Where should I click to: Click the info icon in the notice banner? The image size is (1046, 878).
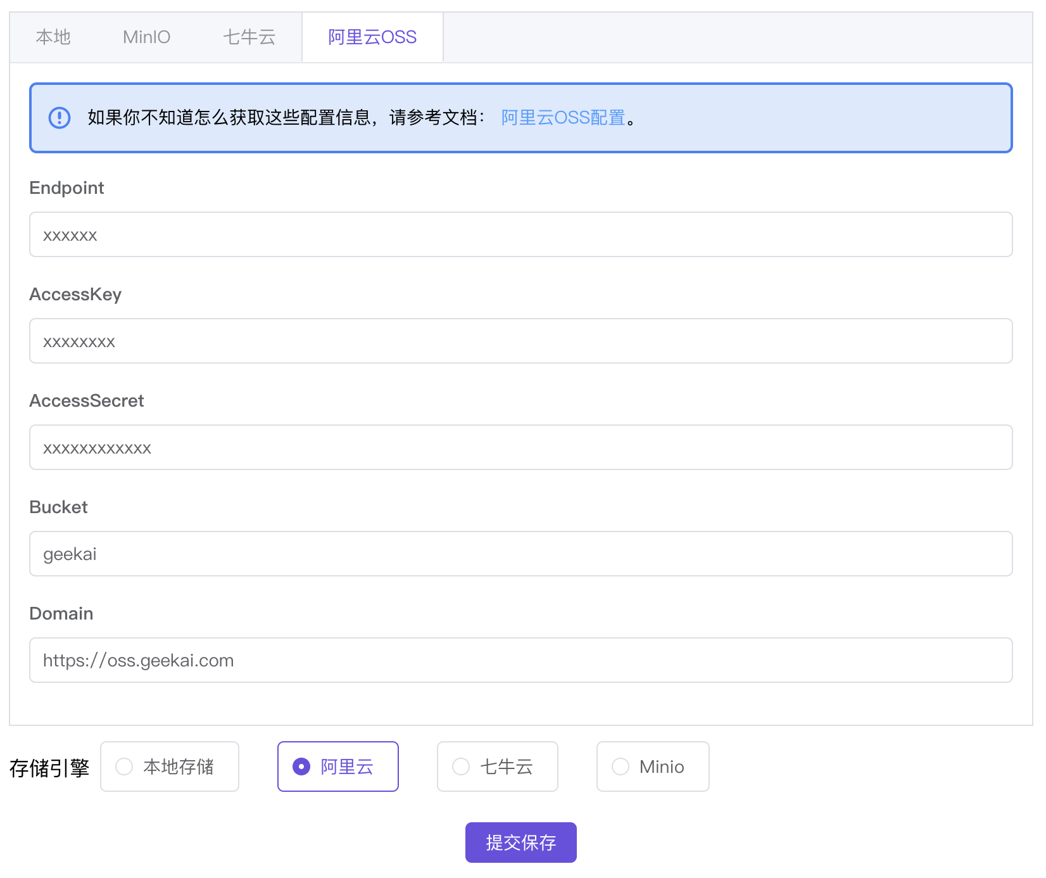click(60, 118)
